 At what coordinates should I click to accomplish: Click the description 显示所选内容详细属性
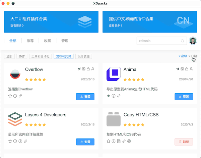coord(26,135)
